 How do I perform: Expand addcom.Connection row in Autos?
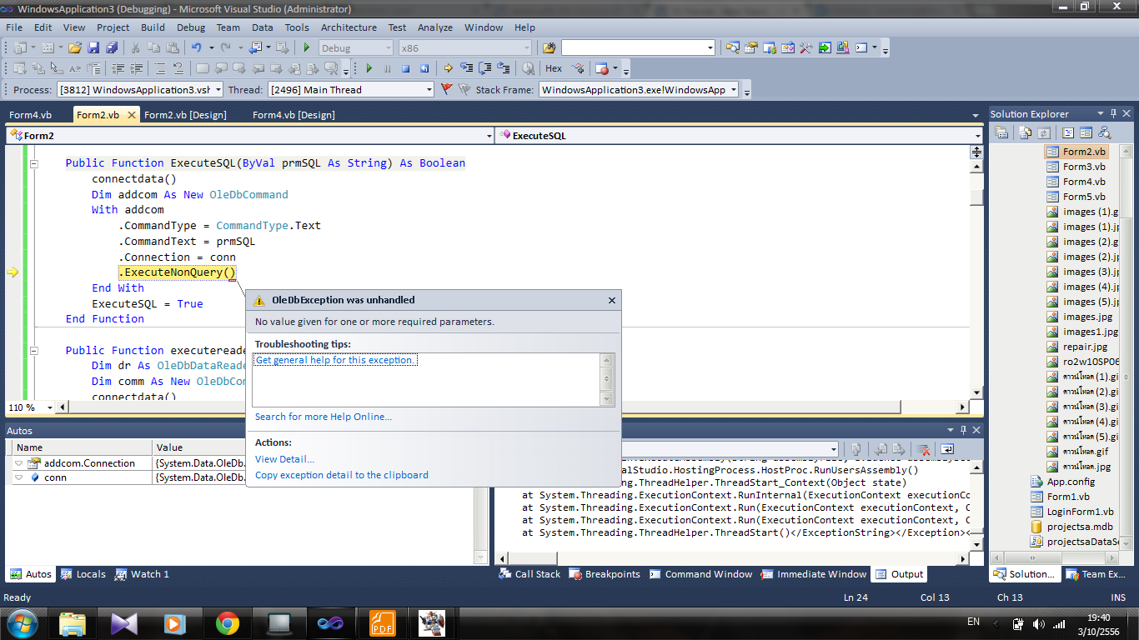18,463
